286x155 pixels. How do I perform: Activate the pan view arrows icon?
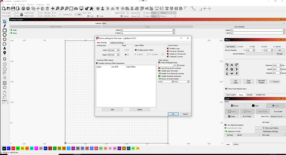click(53, 9)
